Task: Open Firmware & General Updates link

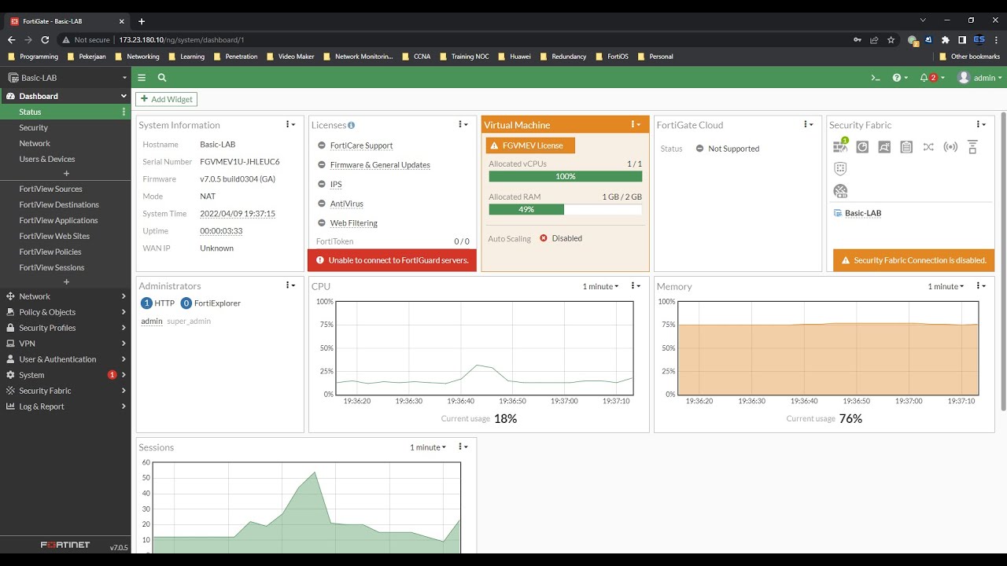Action: tap(380, 165)
